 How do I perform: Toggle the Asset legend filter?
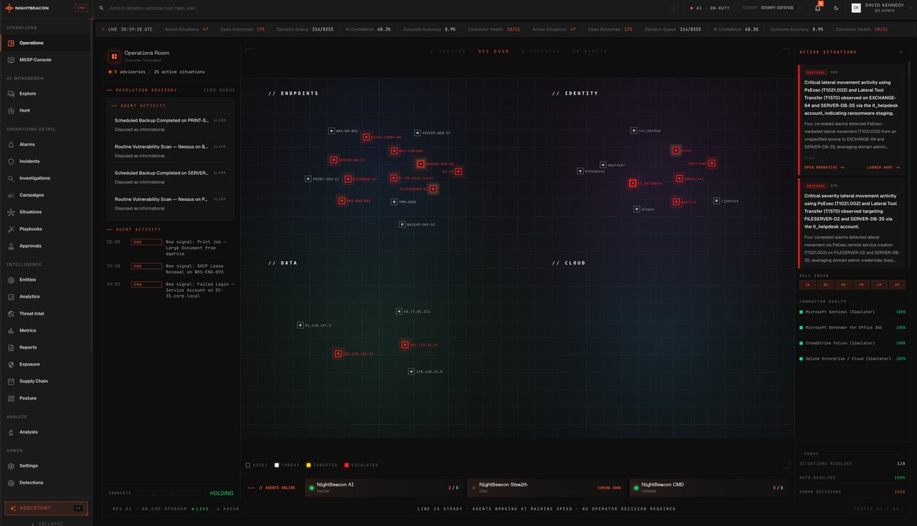point(256,465)
